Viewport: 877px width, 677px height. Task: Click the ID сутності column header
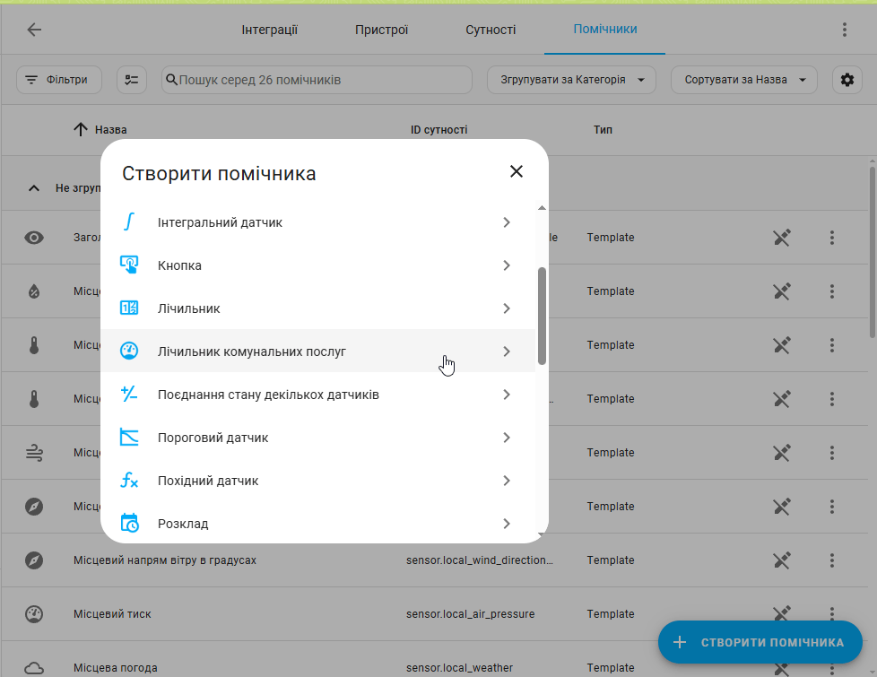tap(439, 130)
